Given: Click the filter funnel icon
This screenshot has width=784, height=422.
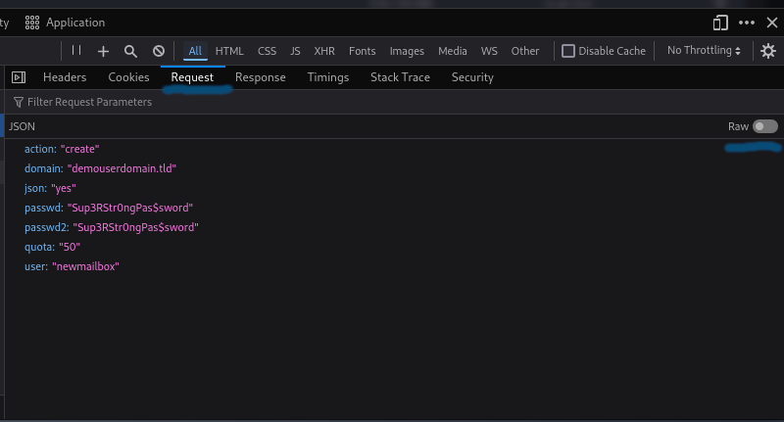Looking at the screenshot, I should [x=19, y=102].
